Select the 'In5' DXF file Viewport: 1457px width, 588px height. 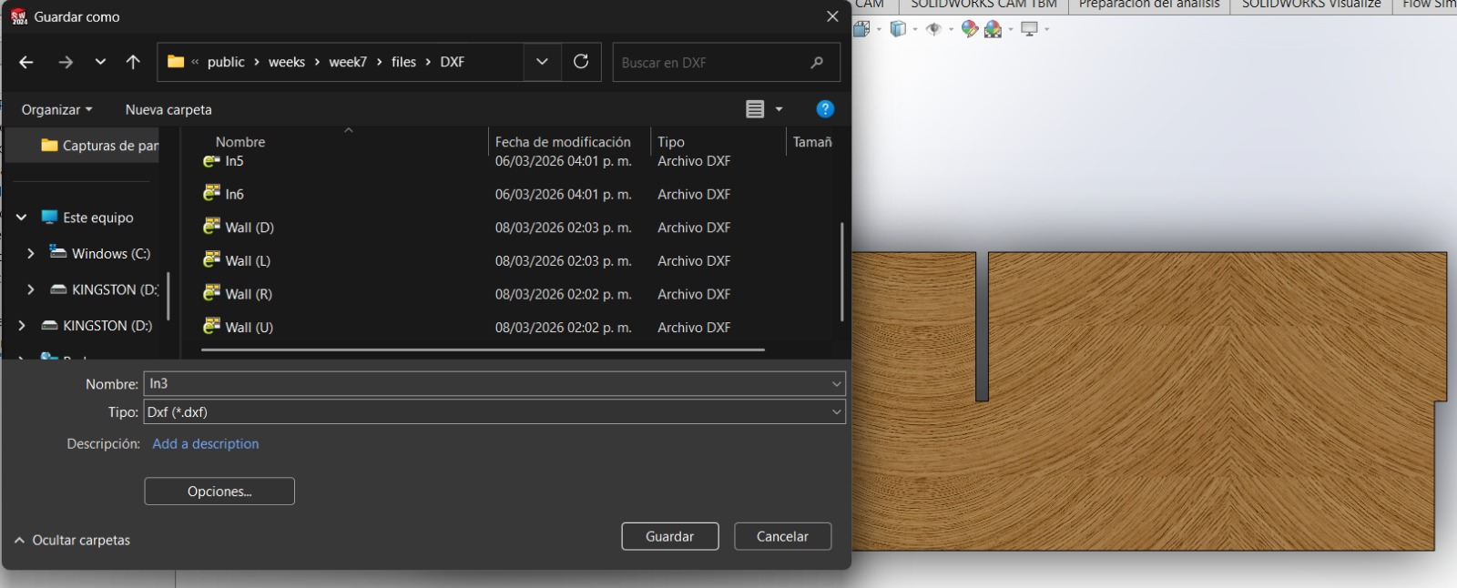(234, 161)
